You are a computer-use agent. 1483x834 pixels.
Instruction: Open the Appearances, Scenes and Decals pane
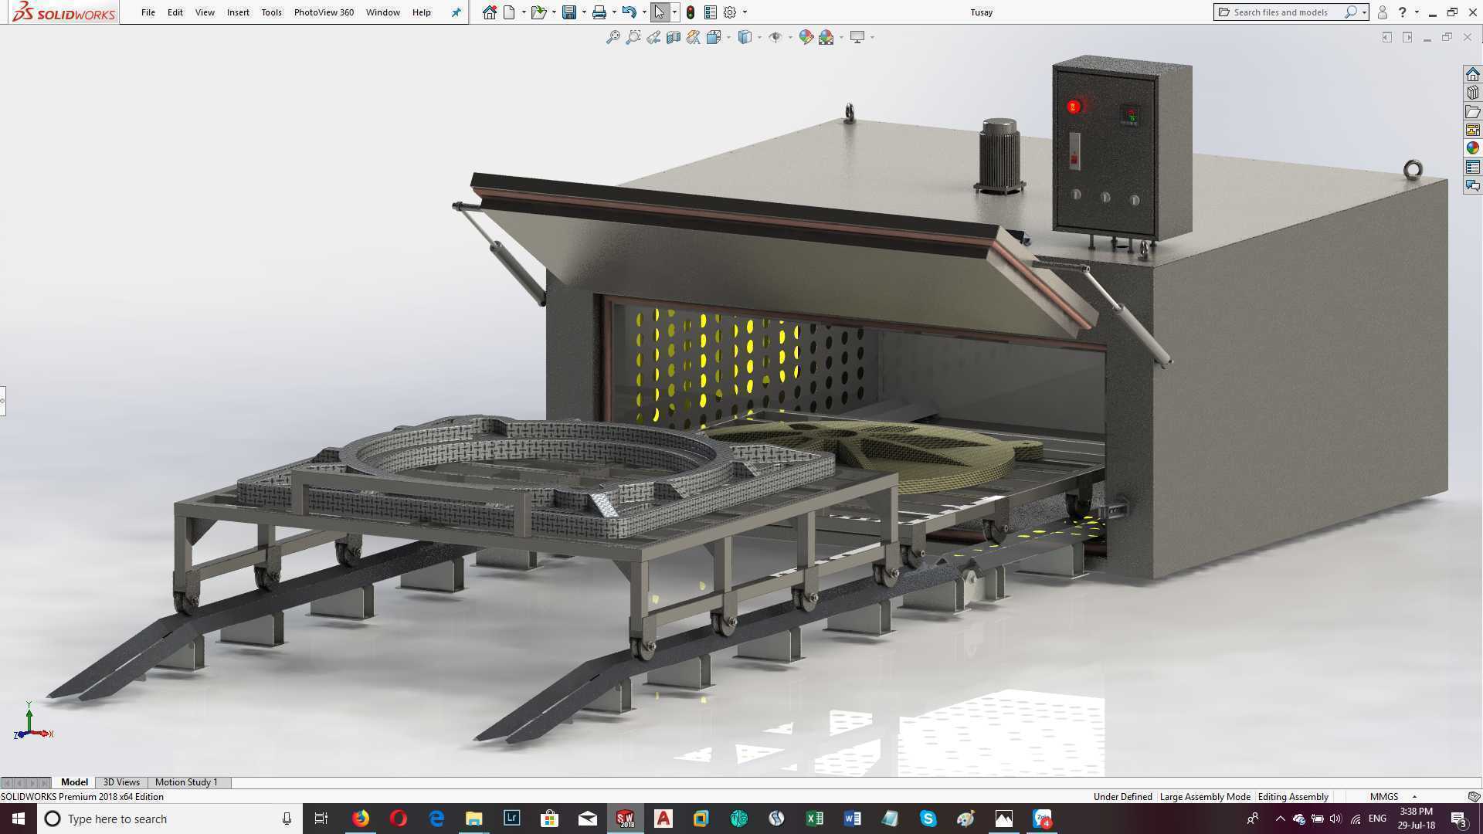click(x=1473, y=148)
